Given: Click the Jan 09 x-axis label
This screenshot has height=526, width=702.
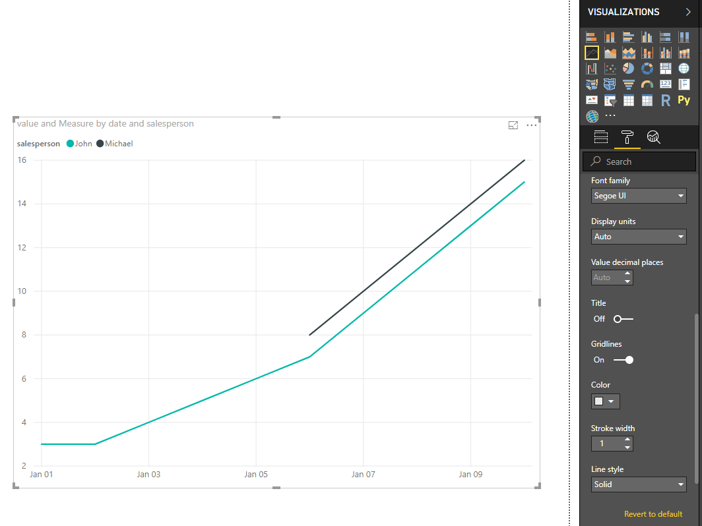Looking at the screenshot, I should 470,475.
